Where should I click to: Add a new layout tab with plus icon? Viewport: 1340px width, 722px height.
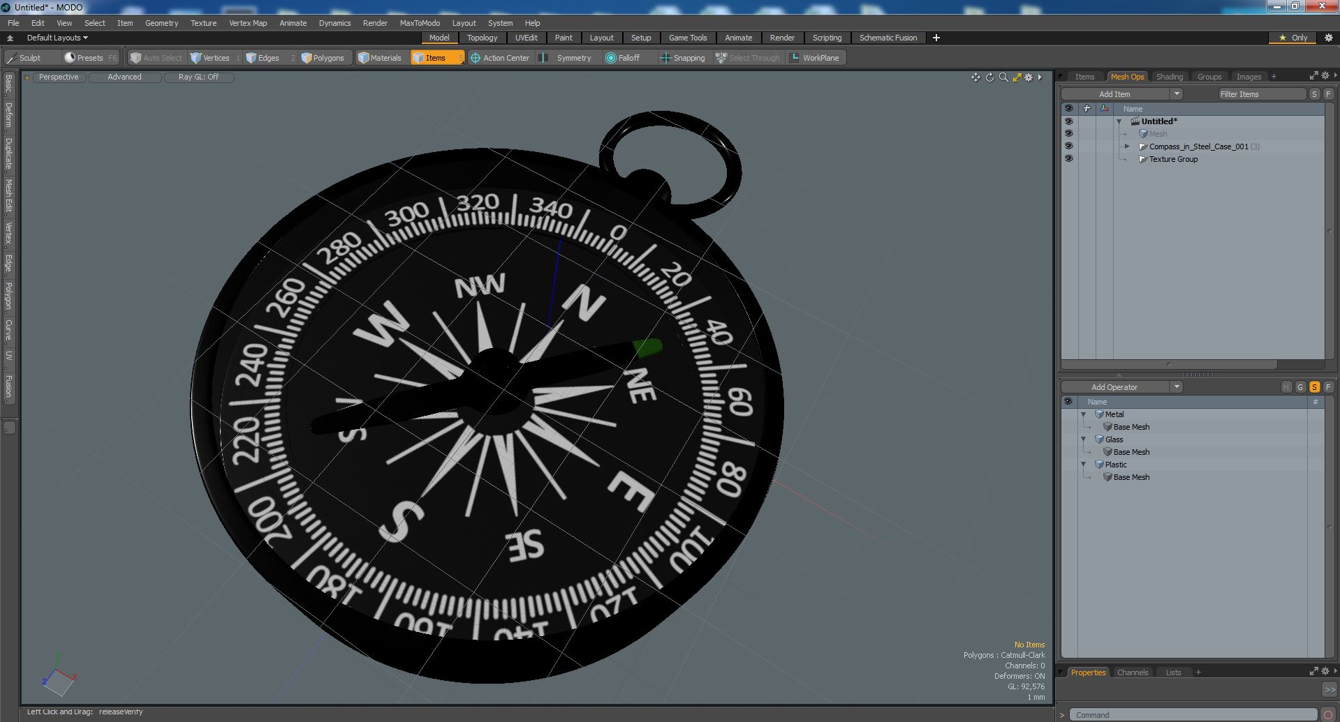tap(936, 38)
